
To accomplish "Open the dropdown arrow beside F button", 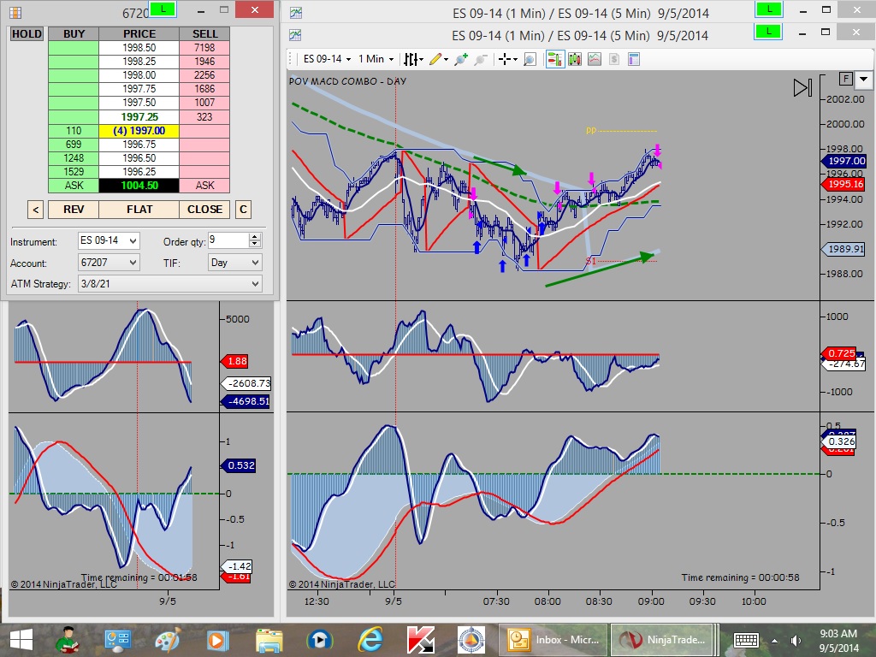I will tap(864, 79).
